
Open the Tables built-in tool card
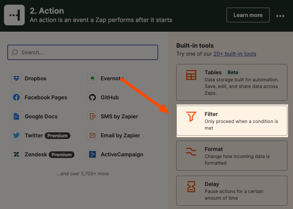(x=232, y=82)
